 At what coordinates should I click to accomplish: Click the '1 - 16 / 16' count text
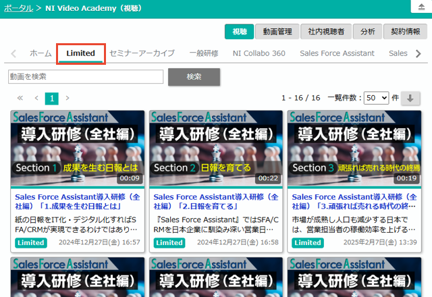301,98
